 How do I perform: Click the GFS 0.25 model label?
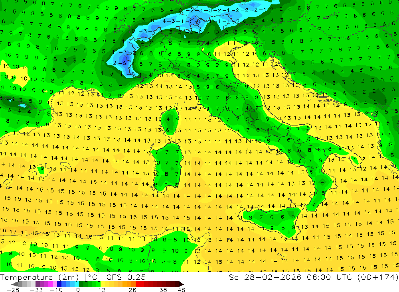[x=126, y=277]
